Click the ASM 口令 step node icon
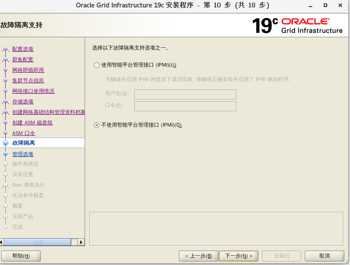This screenshot has height=265, width=350. point(6,133)
